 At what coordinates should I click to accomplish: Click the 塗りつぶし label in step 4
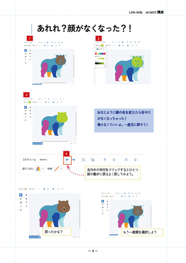28,169
